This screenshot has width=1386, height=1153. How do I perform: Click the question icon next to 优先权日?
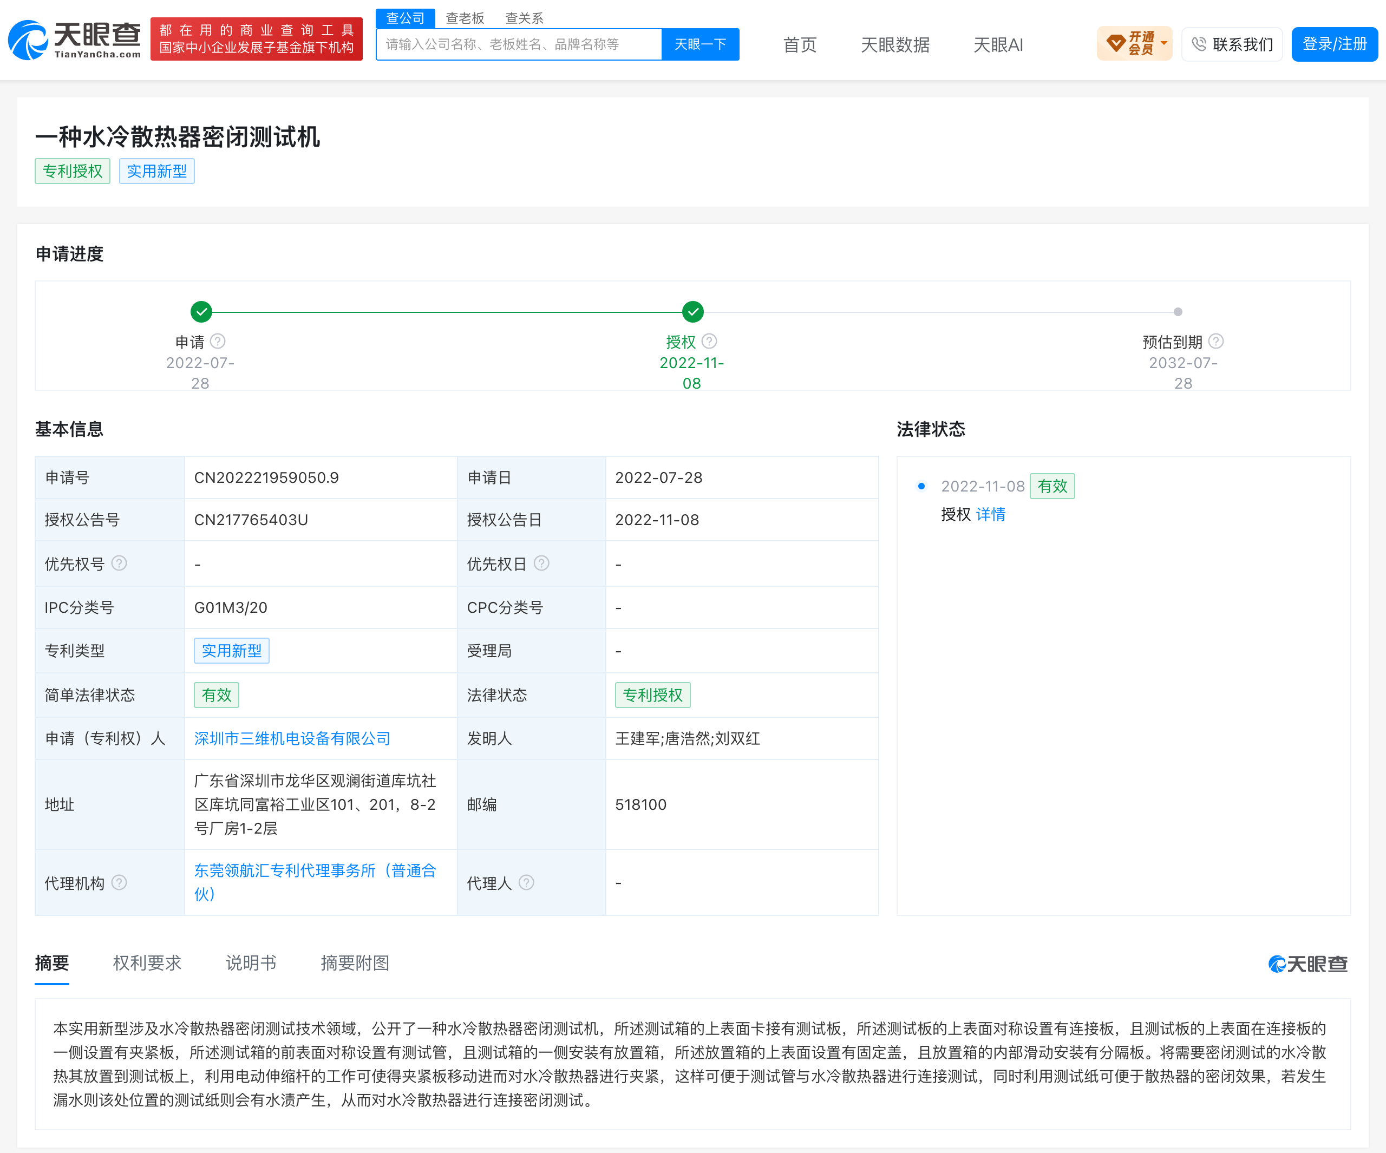[x=541, y=564]
